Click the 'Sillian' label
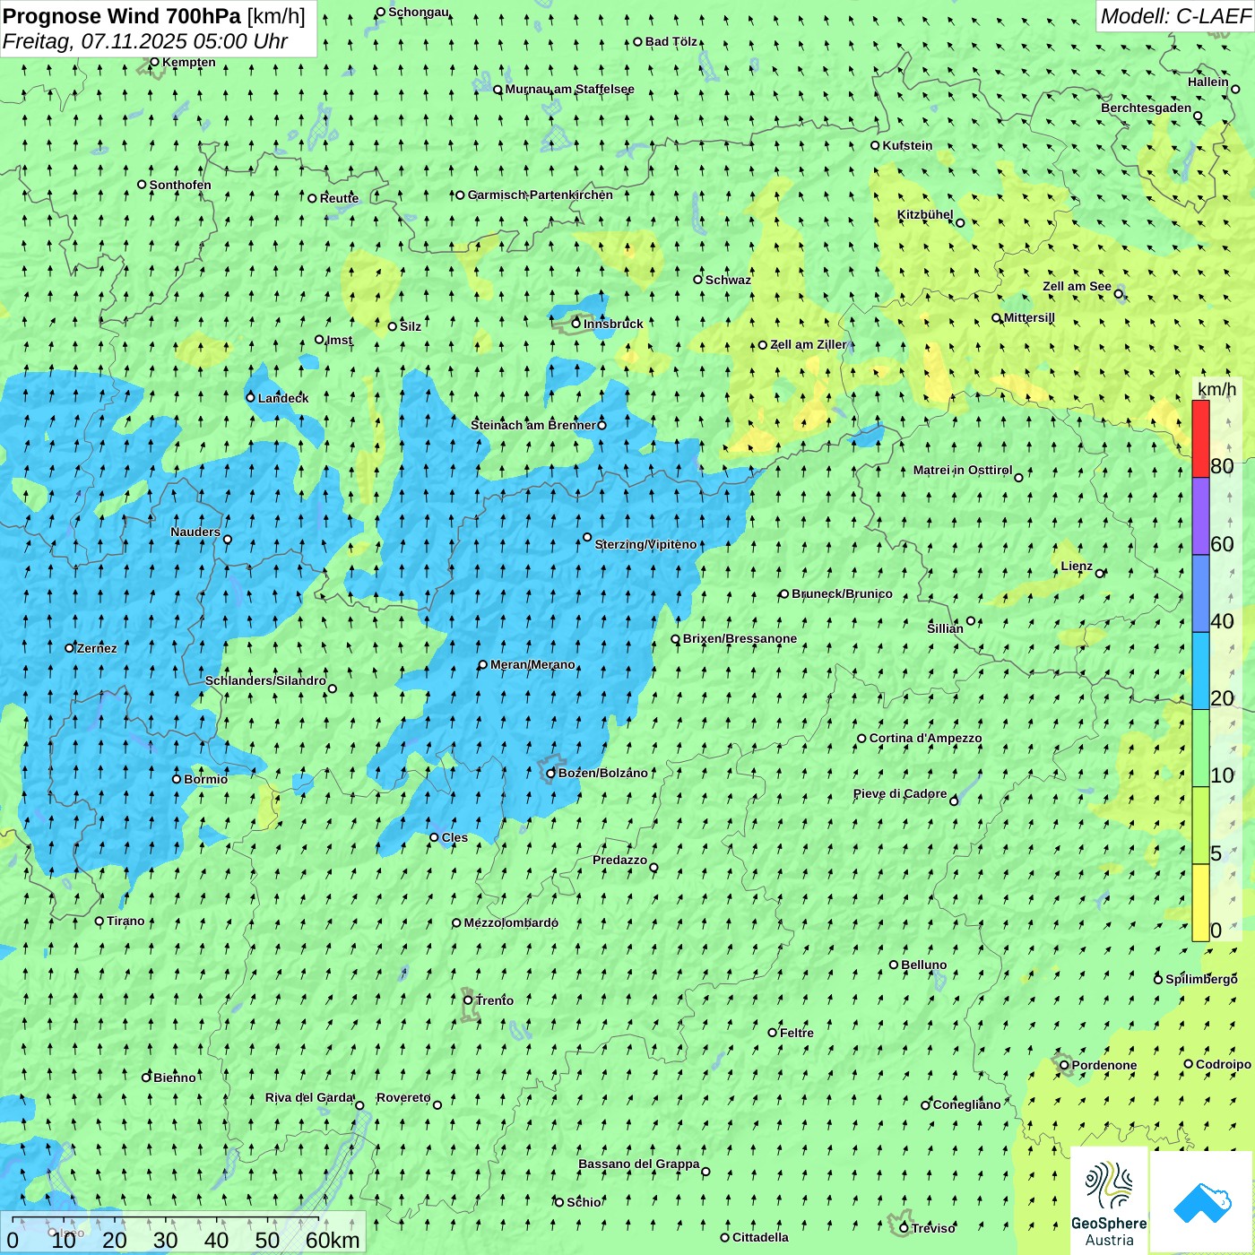Viewport: 1255px width, 1255px height. pos(945,628)
